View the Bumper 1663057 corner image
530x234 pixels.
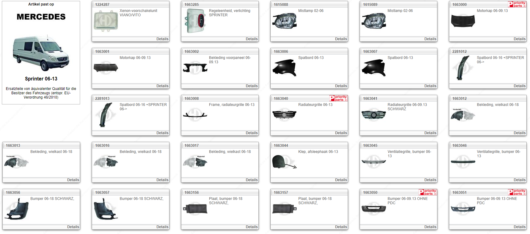tap(106, 209)
